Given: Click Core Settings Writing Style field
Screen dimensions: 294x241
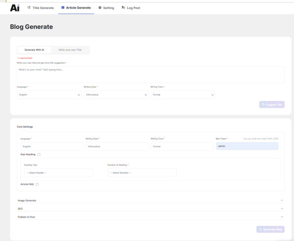Looking at the screenshot, I should [117, 147].
